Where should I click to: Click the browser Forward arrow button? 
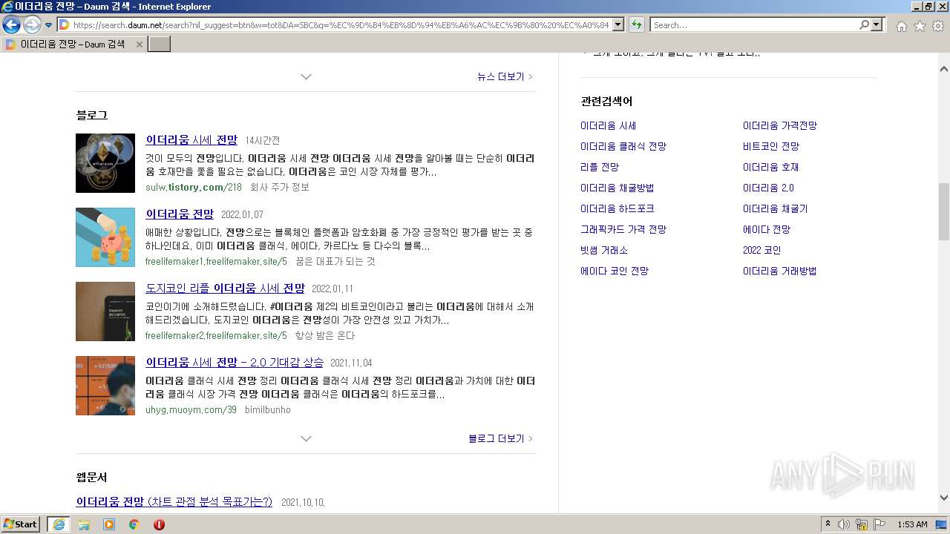click(x=32, y=25)
